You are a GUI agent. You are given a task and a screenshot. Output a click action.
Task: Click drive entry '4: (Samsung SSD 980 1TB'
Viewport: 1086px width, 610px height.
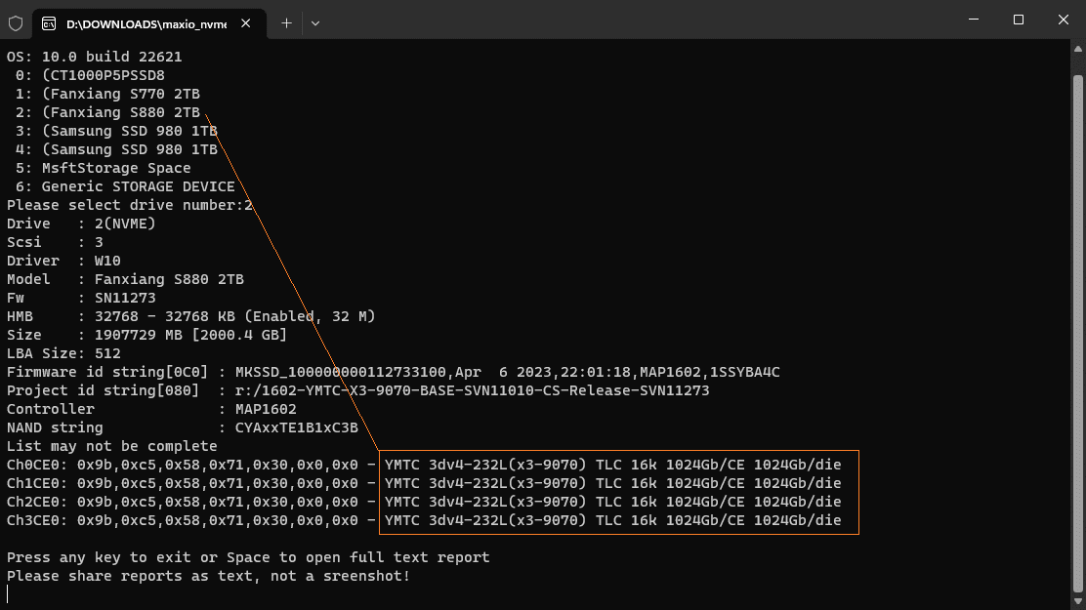pos(116,149)
